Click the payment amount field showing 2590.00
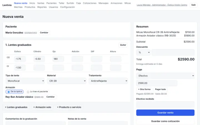Viewport: 200px width, 125px height. (157, 83)
